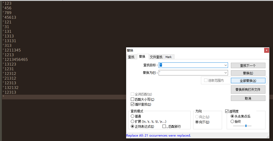Viewport: 273px width, 141px height.
Task: Click the transparency slider handle
Action: point(246,126)
